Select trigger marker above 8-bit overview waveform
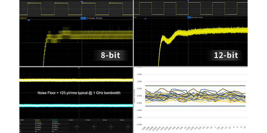The width and height of the screenshot is (267, 133). point(82,2)
